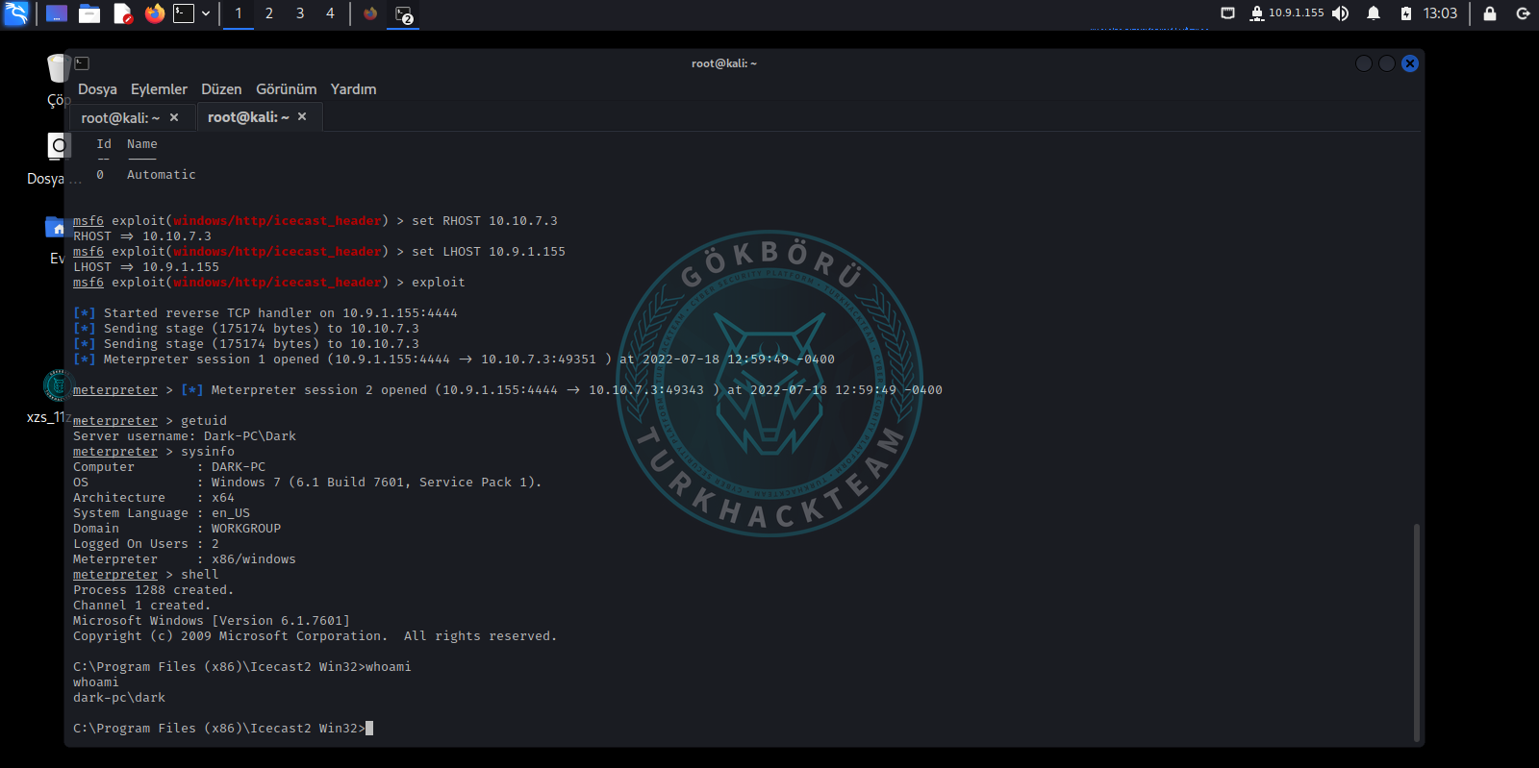This screenshot has height=768, width=1539.
Task: Click the "dark-pc\dark" whoami output
Action: point(119,698)
